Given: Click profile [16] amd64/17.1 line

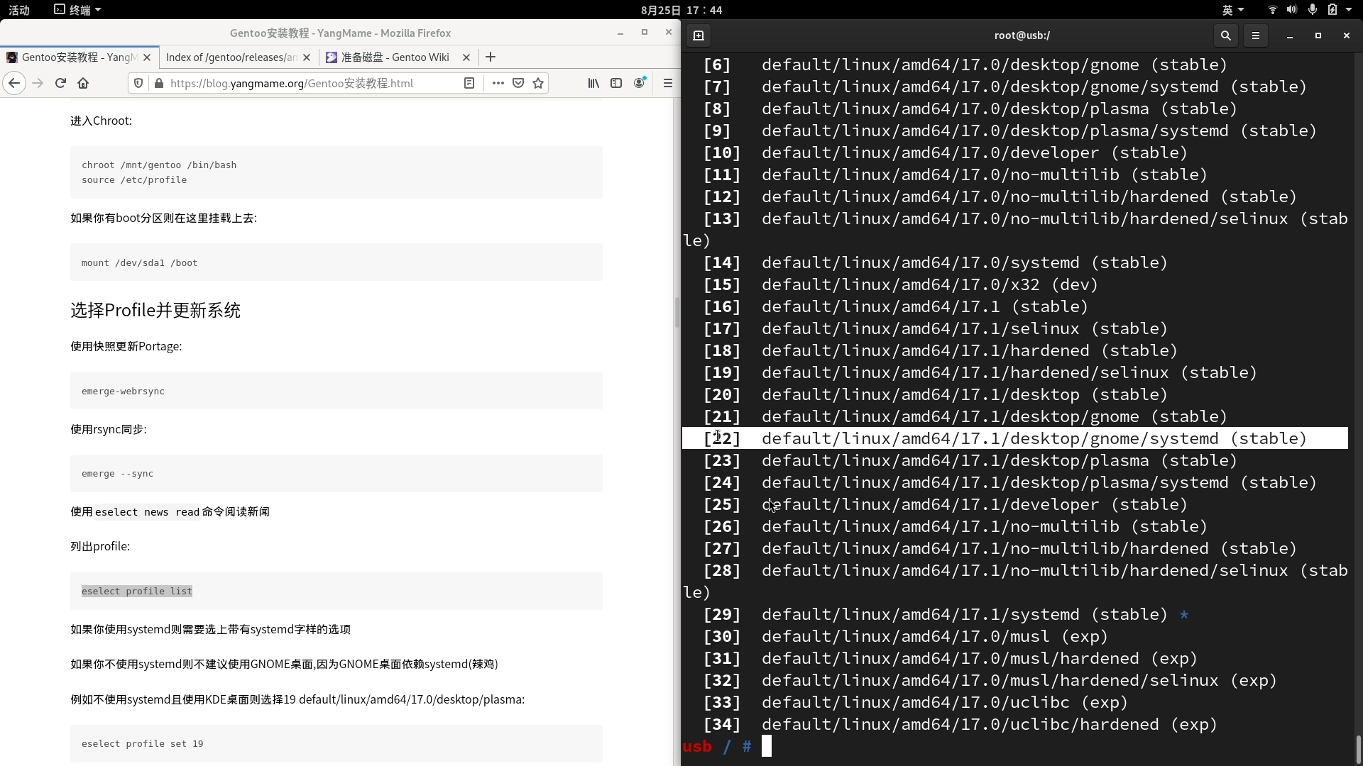Looking at the screenshot, I should [895, 306].
